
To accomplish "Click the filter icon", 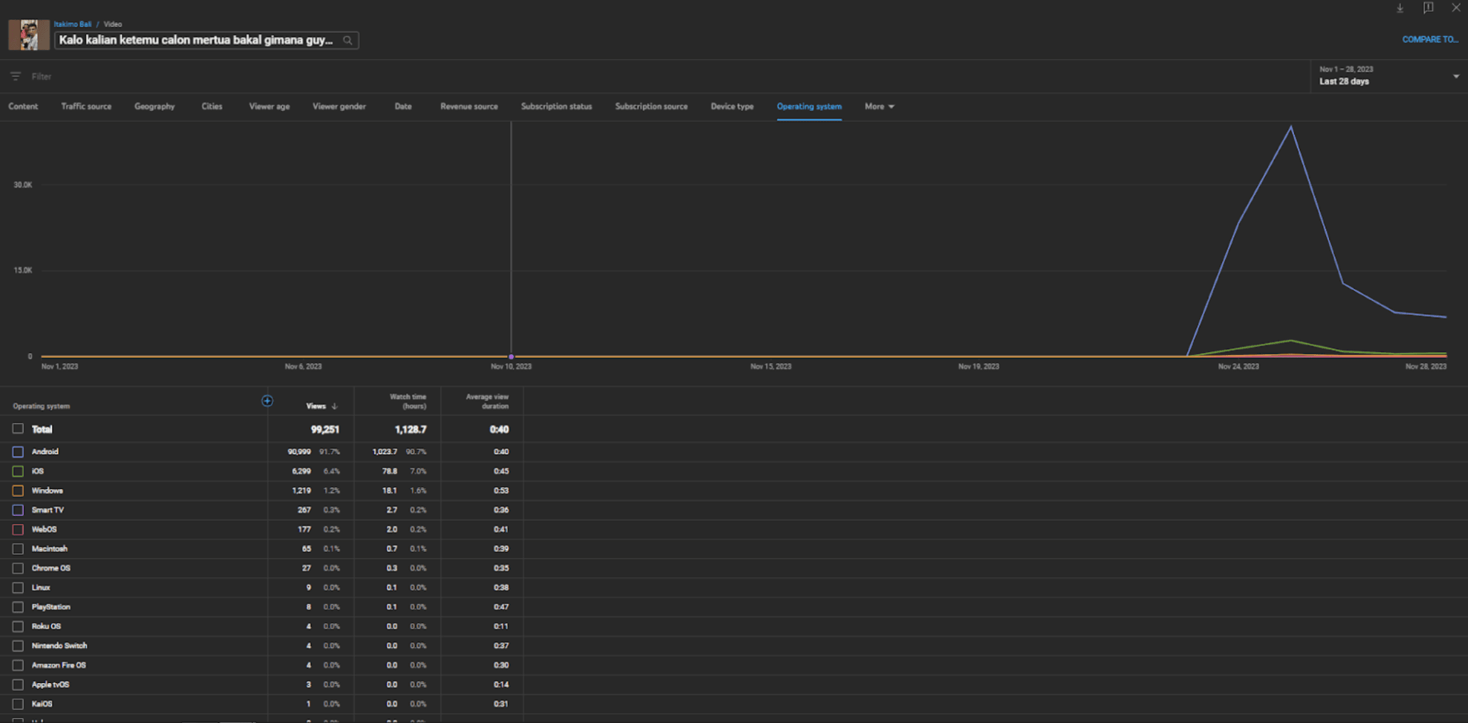I will click(x=16, y=76).
